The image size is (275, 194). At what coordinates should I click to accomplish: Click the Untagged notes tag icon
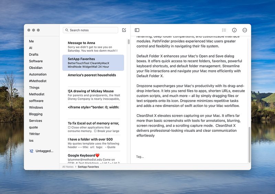click(x=31, y=151)
